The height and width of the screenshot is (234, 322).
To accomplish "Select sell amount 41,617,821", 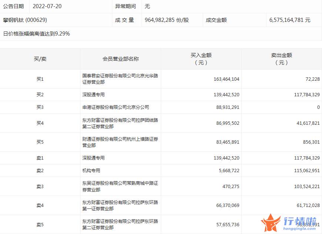I will coord(308,123).
